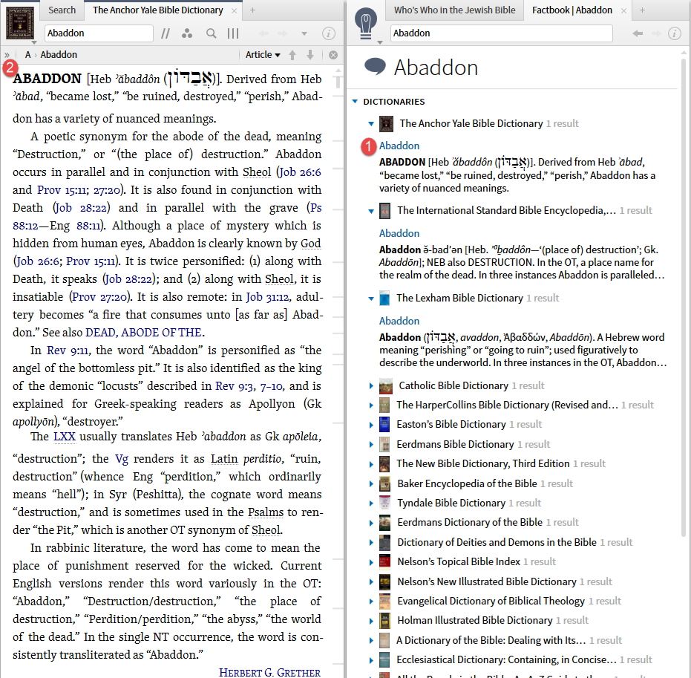
Task: Open the Article navigation dropdown
Action: [x=263, y=55]
